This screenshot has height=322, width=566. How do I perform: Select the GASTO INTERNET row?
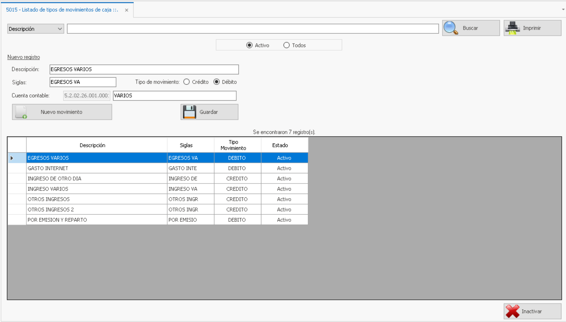pos(96,168)
